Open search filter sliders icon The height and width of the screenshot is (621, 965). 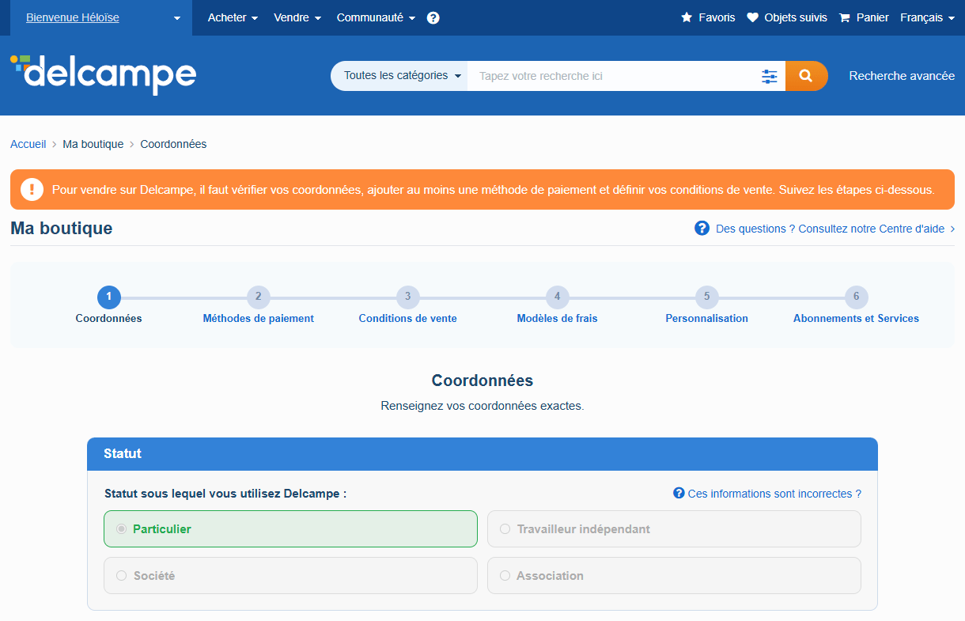pyautogui.click(x=770, y=76)
